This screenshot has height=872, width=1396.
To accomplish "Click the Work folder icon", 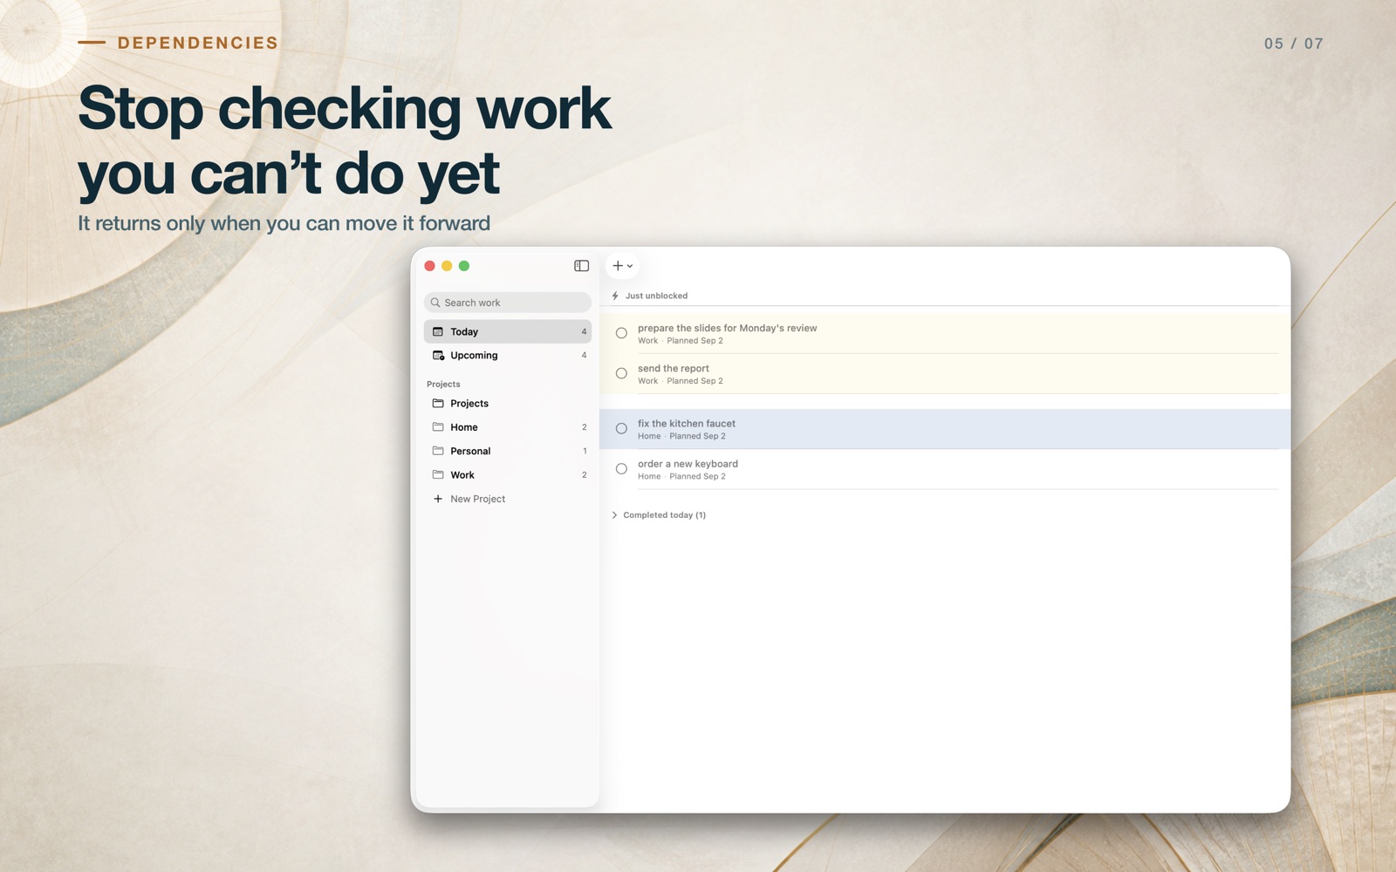I will point(438,475).
